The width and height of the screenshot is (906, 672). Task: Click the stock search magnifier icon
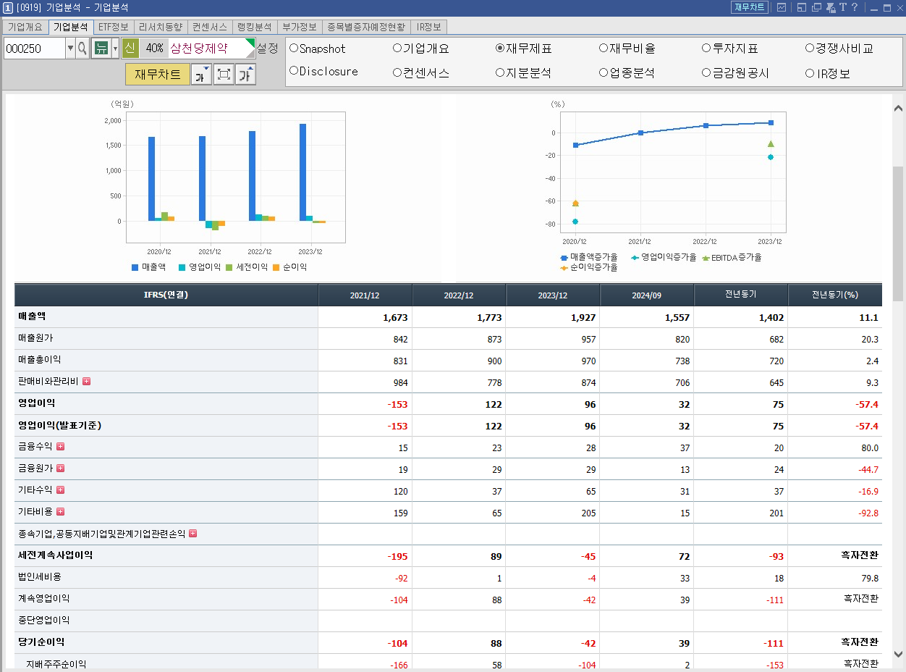[x=82, y=49]
